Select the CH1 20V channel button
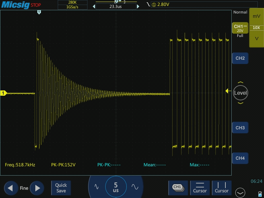 [240, 28]
